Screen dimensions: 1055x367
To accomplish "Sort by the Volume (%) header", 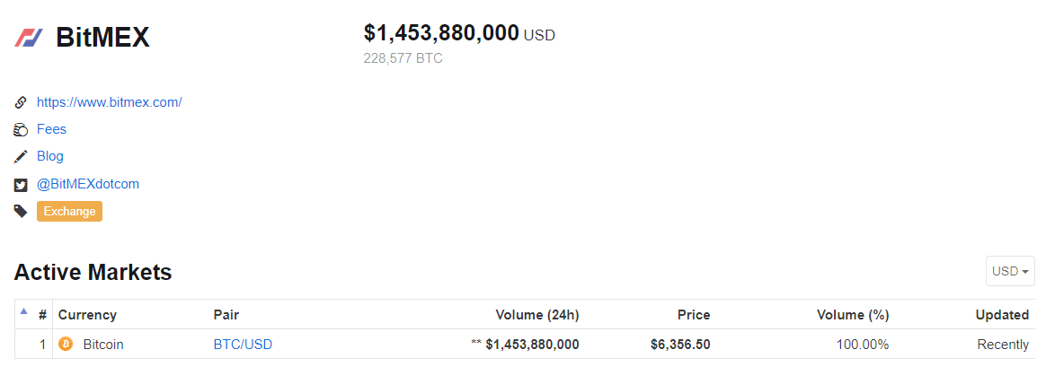I will 852,314.
